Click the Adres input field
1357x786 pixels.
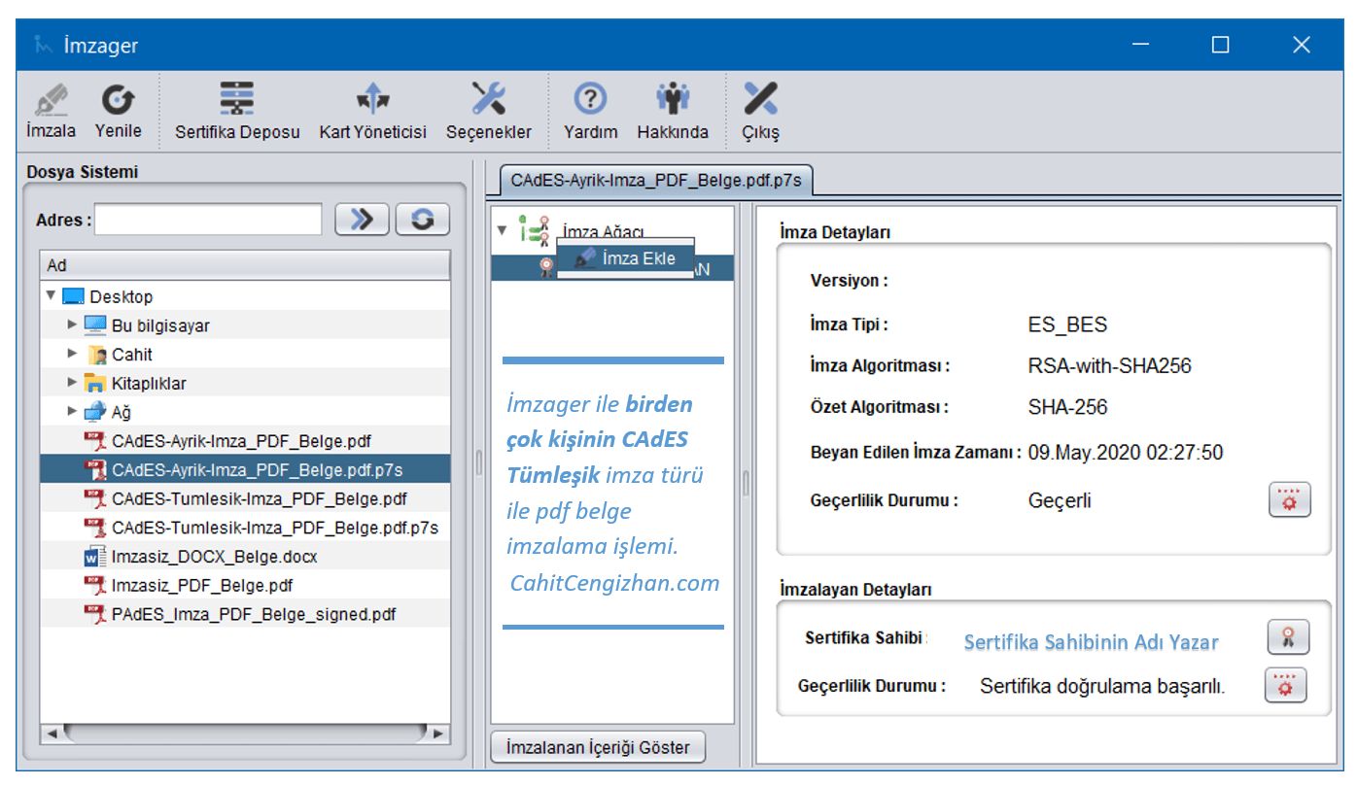208,220
